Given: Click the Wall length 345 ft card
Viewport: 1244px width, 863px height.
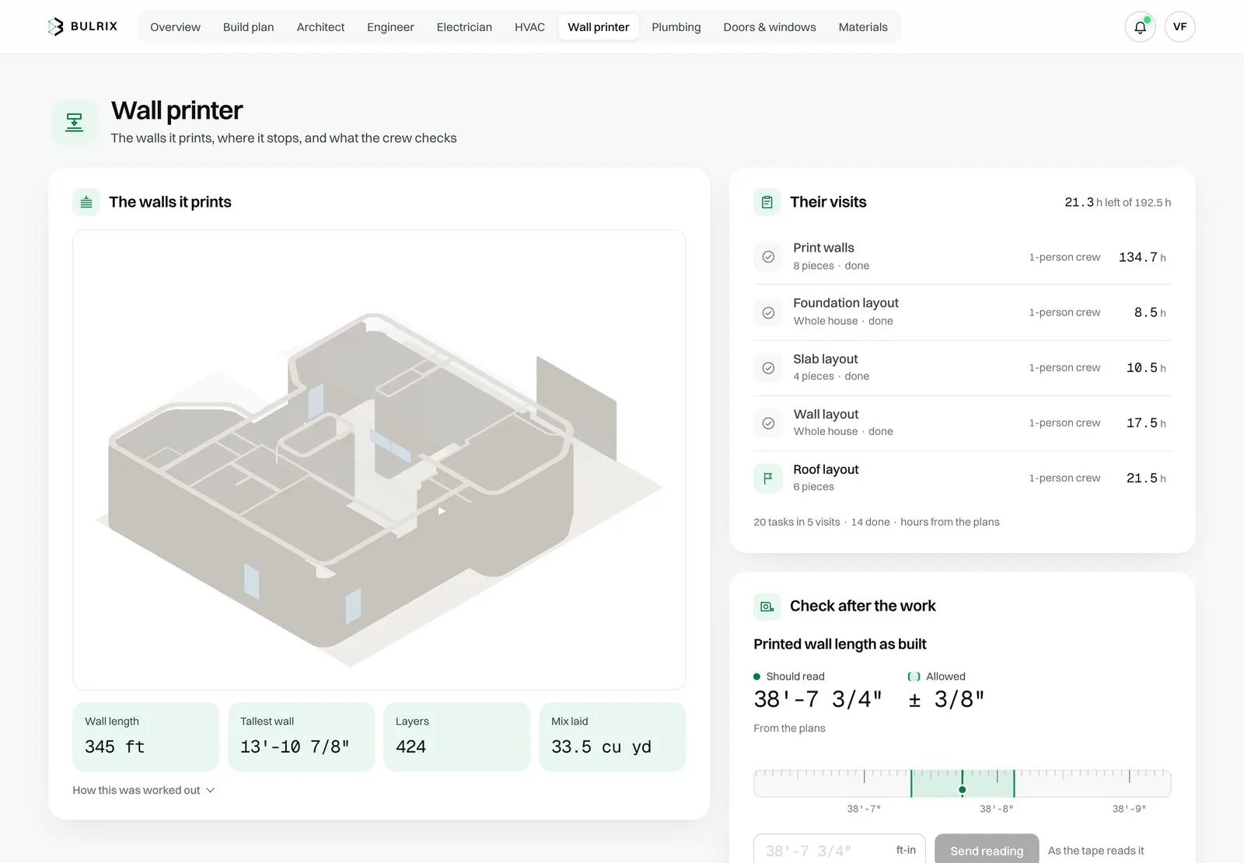Looking at the screenshot, I should (146, 736).
